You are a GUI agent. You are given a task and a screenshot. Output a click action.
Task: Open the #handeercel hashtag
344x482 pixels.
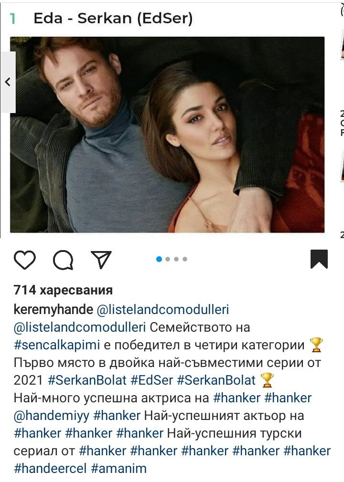(50, 469)
